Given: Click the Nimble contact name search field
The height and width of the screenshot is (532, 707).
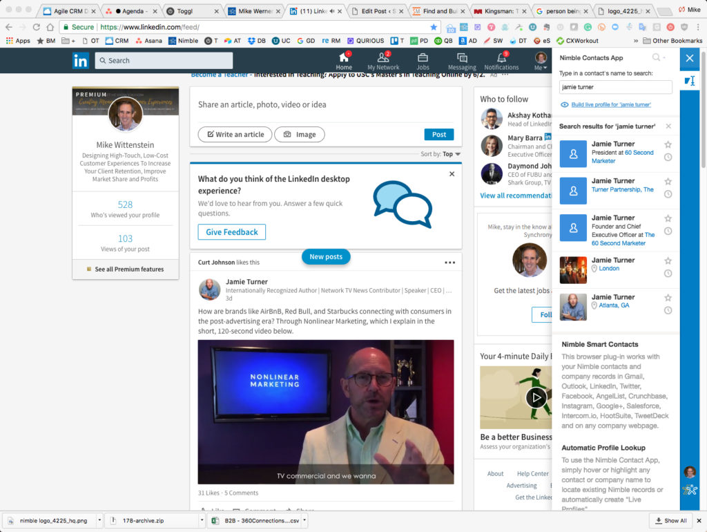Looking at the screenshot, I should (x=615, y=87).
